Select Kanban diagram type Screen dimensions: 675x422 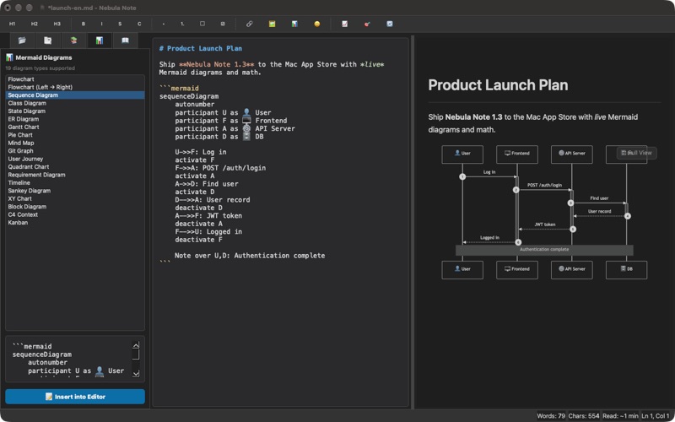point(75,223)
